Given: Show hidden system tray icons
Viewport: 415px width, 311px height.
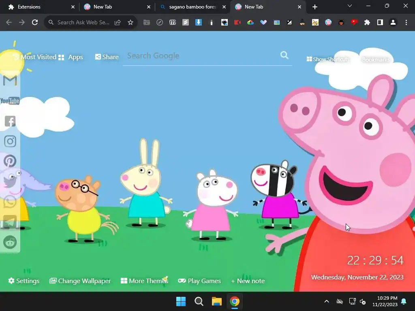Looking at the screenshot, I should coord(327,301).
